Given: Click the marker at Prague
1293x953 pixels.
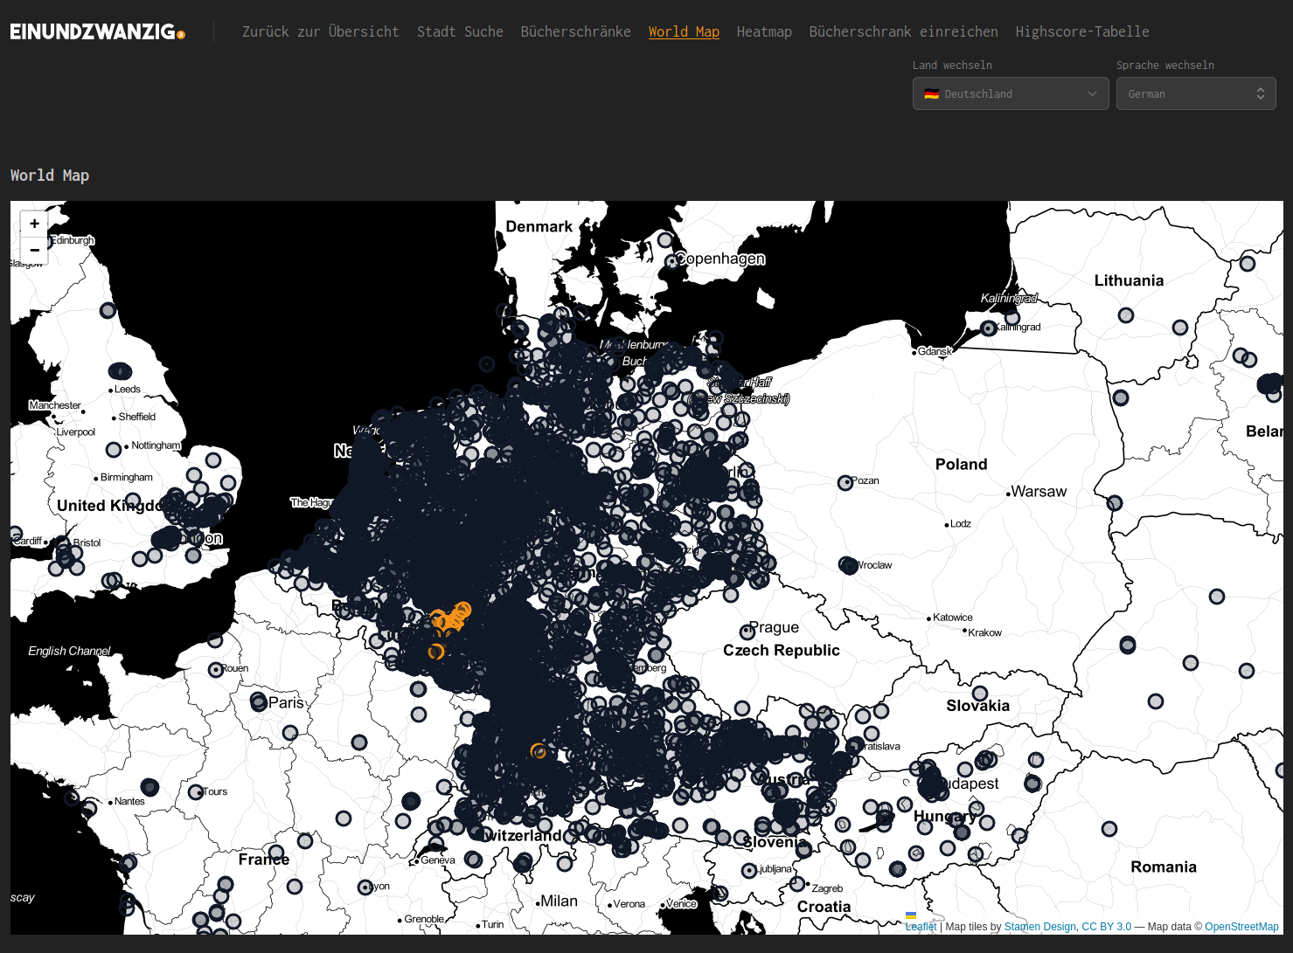Looking at the screenshot, I should click(747, 632).
